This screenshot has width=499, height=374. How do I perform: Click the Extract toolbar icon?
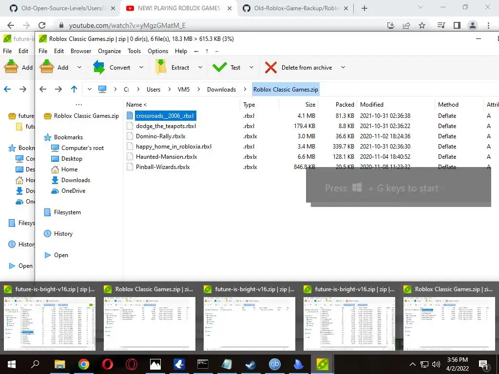[x=161, y=67]
